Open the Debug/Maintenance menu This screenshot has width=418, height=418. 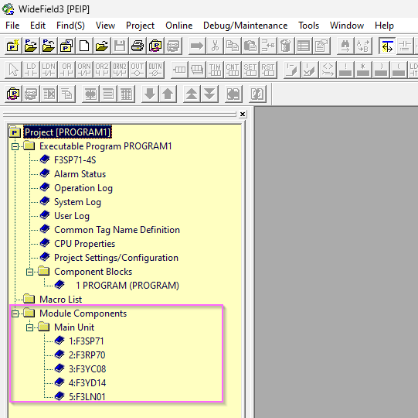(245, 26)
